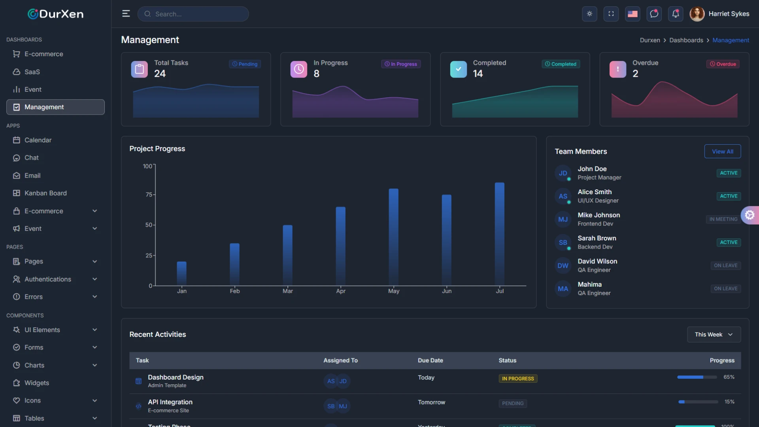Click the Pages document icon
The height and width of the screenshot is (427, 759).
(x=16, y=261)
